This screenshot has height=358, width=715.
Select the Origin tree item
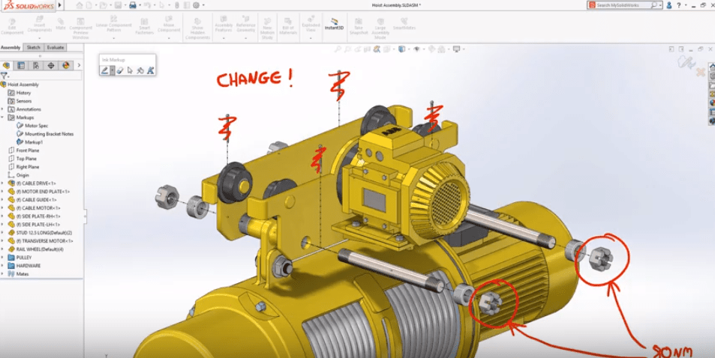tap(23, 175)
